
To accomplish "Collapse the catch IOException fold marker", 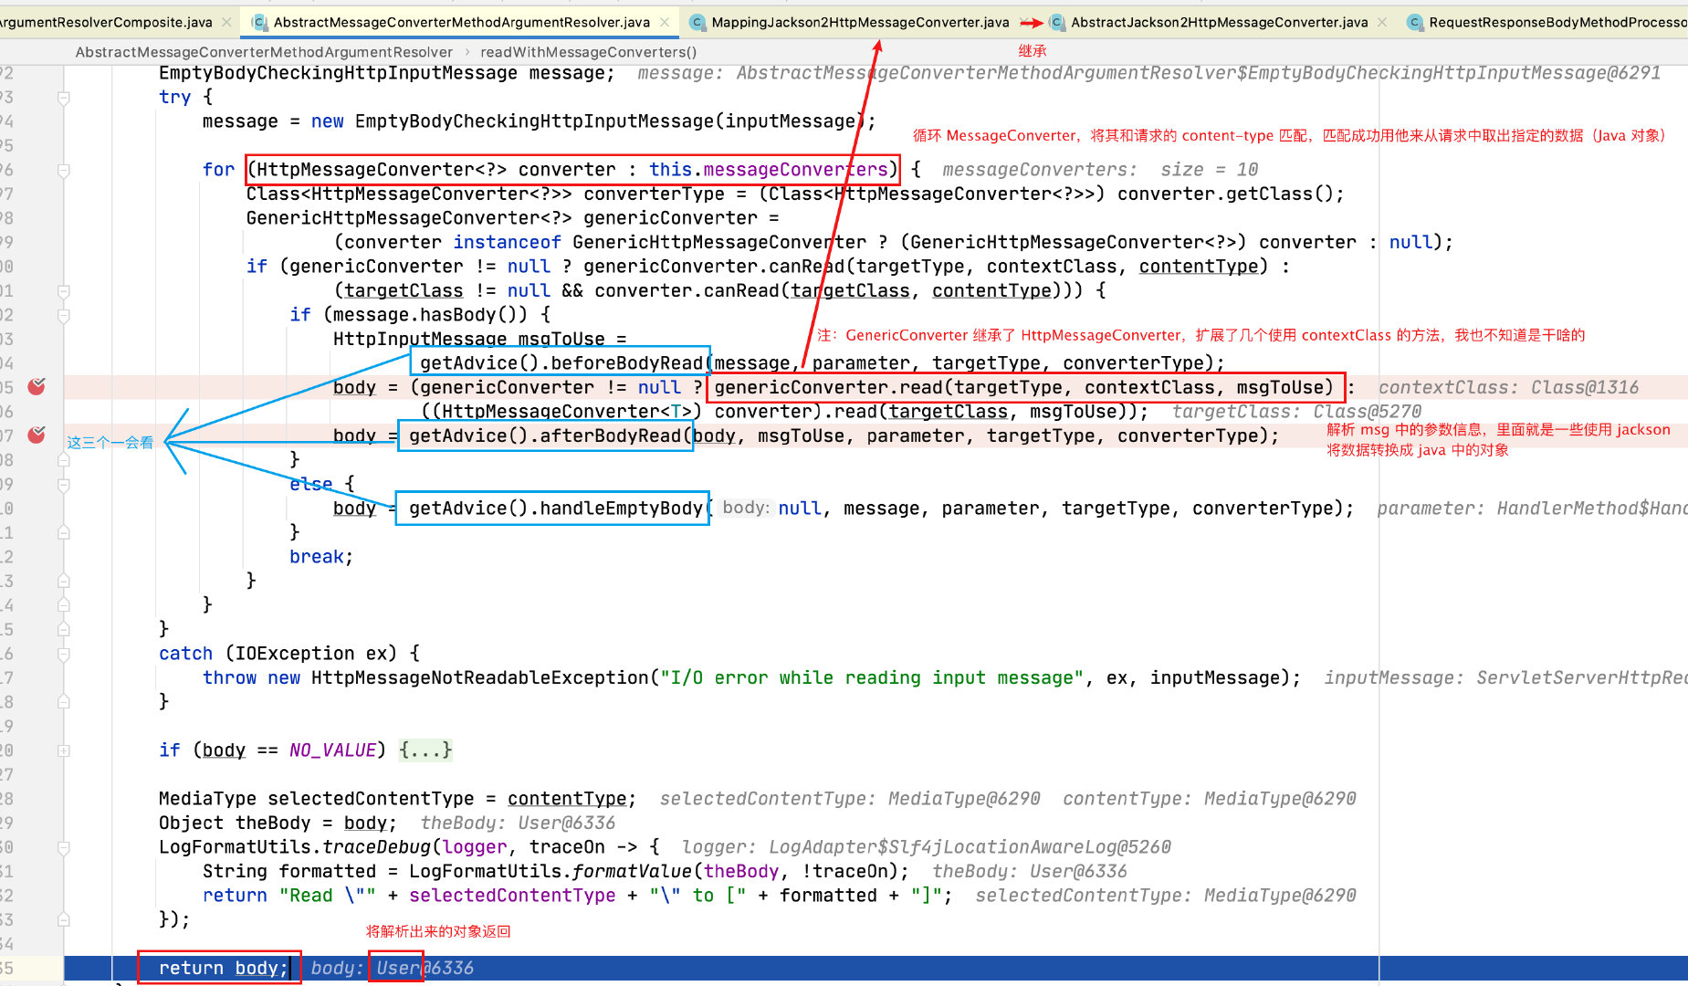I will (x=64, y=654).
